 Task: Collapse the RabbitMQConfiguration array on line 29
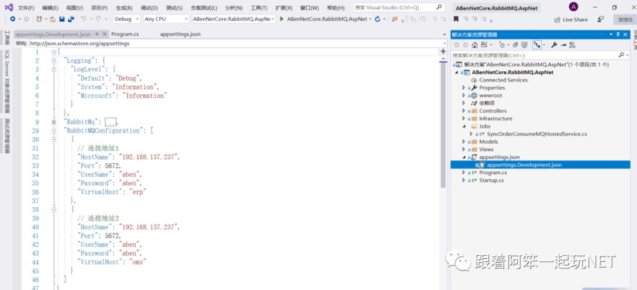coord(54,131)
